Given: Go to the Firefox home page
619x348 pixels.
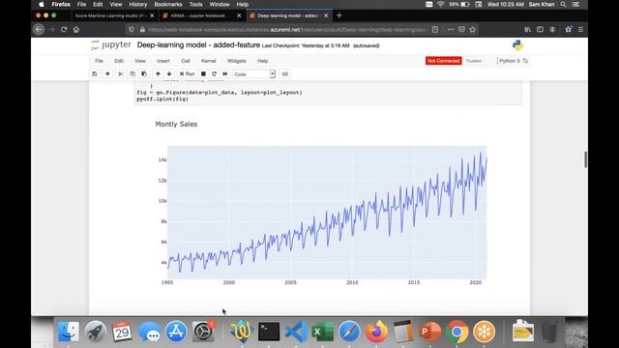Looking at the screenshot, I should 76,29.
